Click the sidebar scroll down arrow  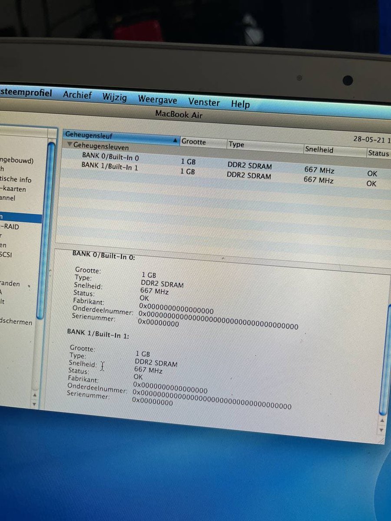(35, 404)
